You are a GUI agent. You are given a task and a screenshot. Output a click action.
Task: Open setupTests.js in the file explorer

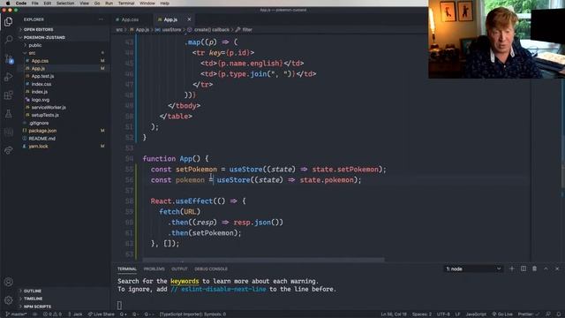point(45,115)
